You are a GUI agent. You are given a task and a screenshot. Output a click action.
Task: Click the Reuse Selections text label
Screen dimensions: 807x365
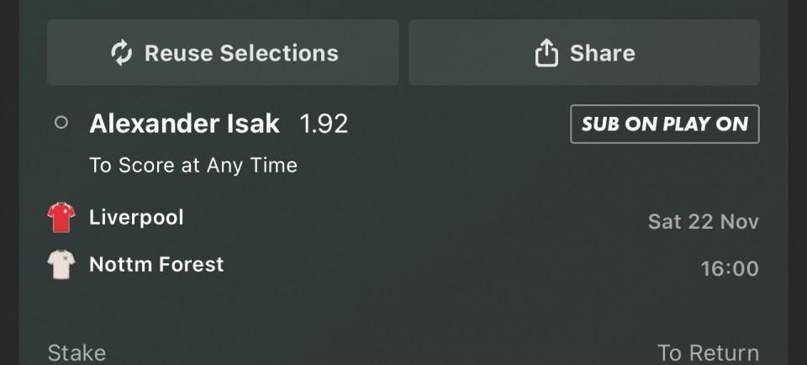[x=241, y=53]
